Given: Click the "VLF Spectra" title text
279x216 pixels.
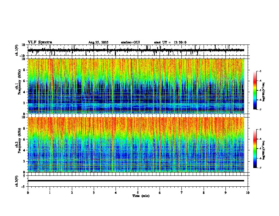Looking at the screenshot, I should pyautogui.click(x=40, y=42).
